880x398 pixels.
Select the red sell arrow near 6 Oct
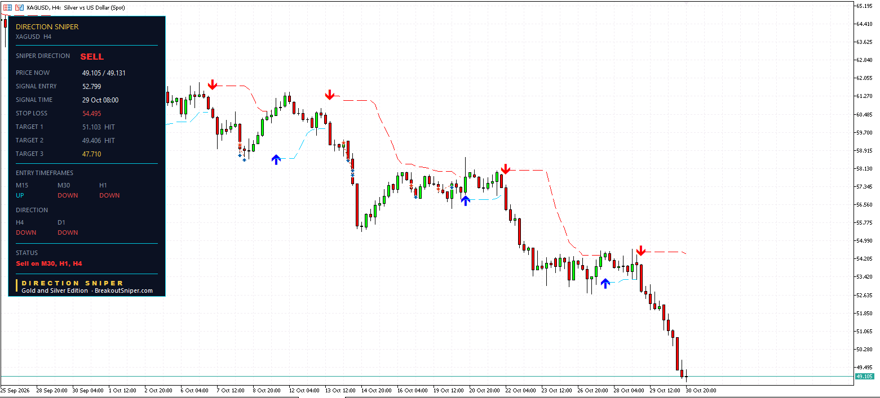212,84
